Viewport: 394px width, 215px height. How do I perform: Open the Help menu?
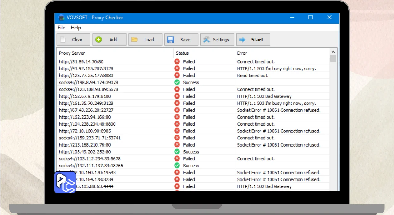pyautogui.click(x=76, y=28)
